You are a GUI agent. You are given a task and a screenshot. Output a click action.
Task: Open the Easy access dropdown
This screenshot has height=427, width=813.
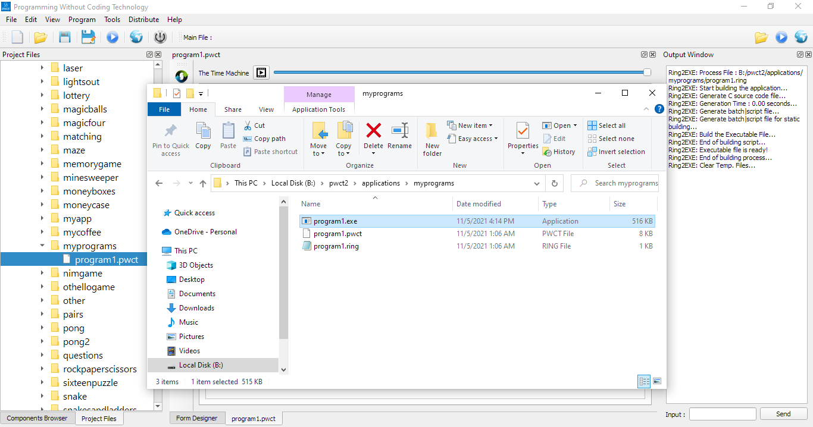tap(473, 139)
